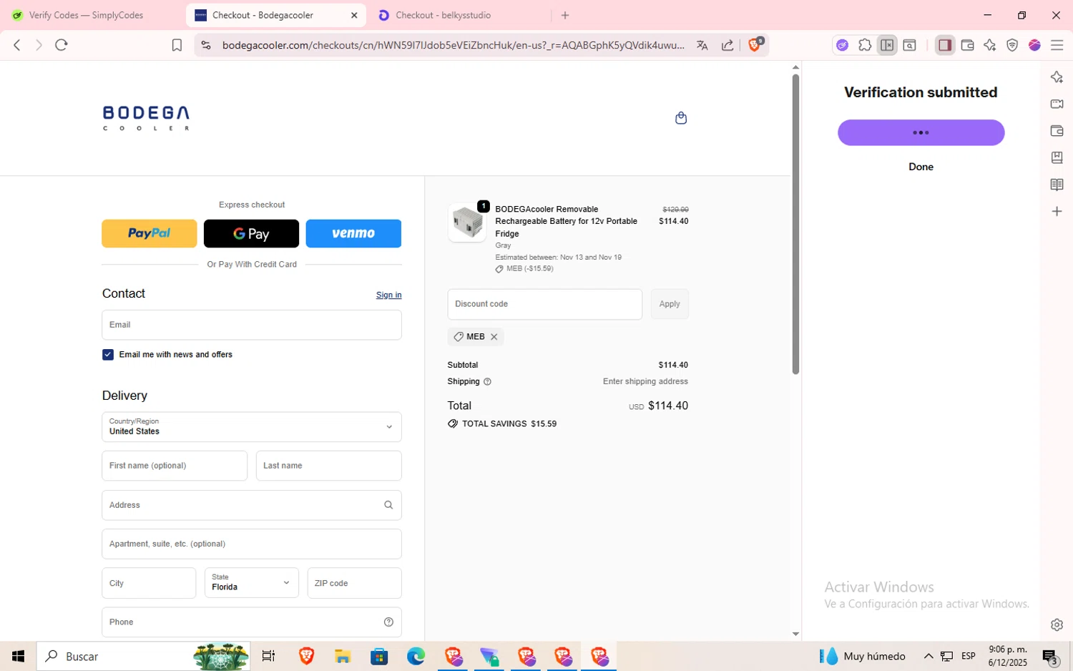Open Brave VPN shield icon
This screenshot has width=1073, height=671.
[1012, 45]
